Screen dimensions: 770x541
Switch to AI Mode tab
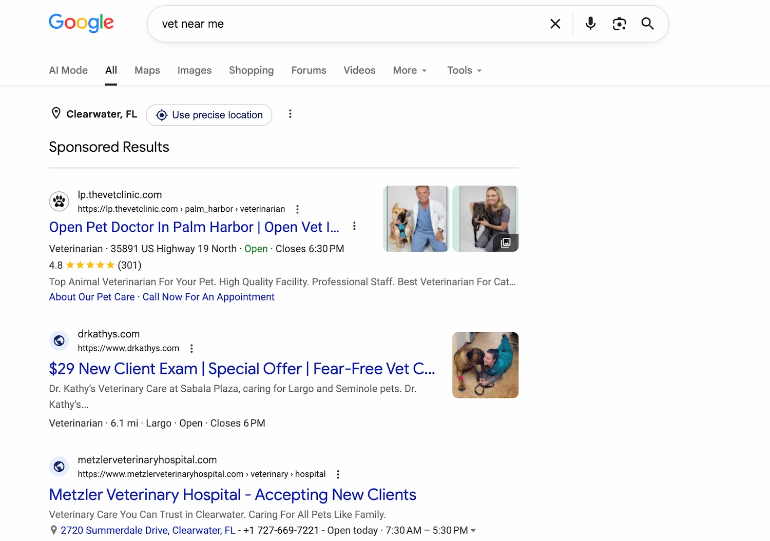click(x=68, y=70)
